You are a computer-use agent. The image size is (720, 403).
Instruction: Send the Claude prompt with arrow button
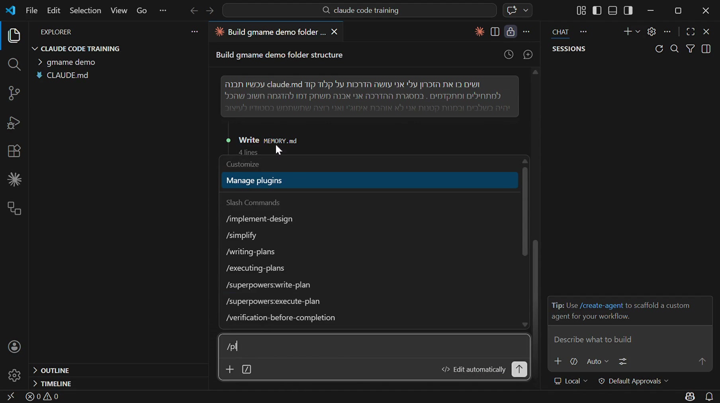(519, 370)
